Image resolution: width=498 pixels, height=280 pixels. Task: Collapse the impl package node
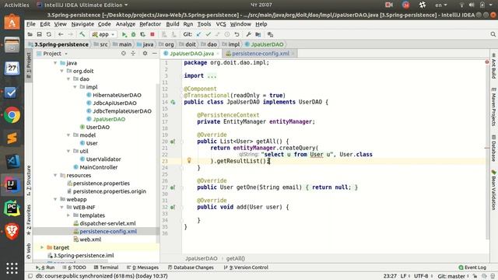[75, 87]
